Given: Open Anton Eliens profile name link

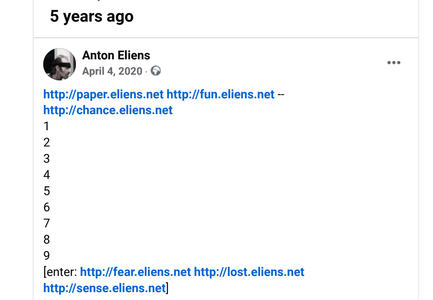Looking at the screenshot, I should [x=116, y=55].
